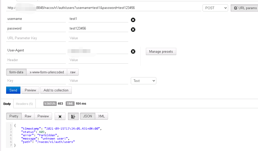The width and height of the screenshot is (258, 151).
Task: Select Pretty response view
Action: (14, 116)
